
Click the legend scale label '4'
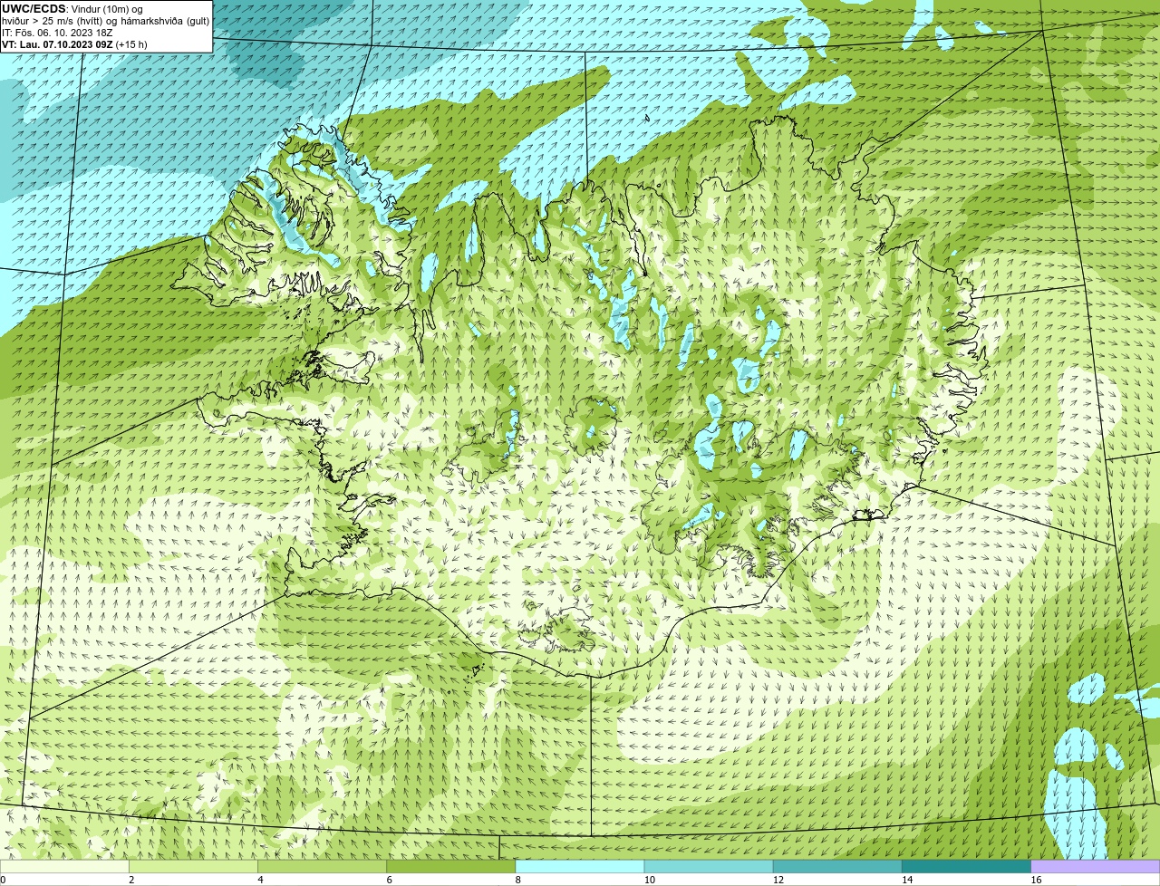pyautogui.click(x=260, y=880)
